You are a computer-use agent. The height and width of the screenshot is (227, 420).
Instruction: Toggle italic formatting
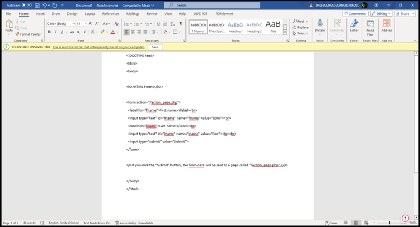click(x=55, y=32)
